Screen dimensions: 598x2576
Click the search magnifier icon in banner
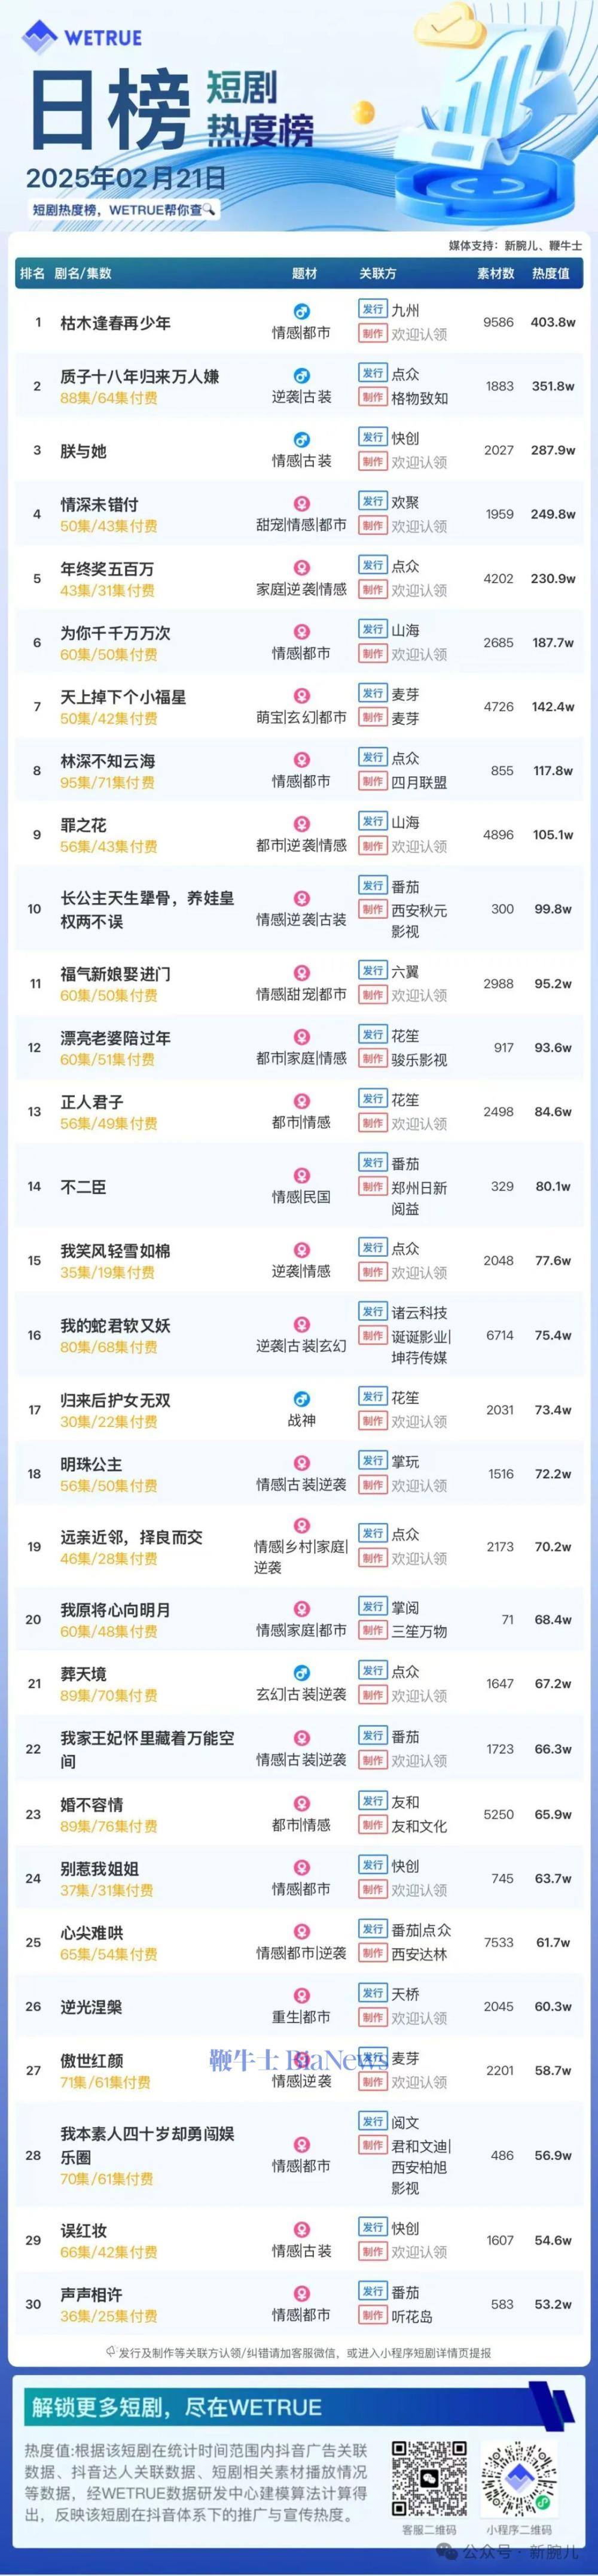tap(210, 210)
